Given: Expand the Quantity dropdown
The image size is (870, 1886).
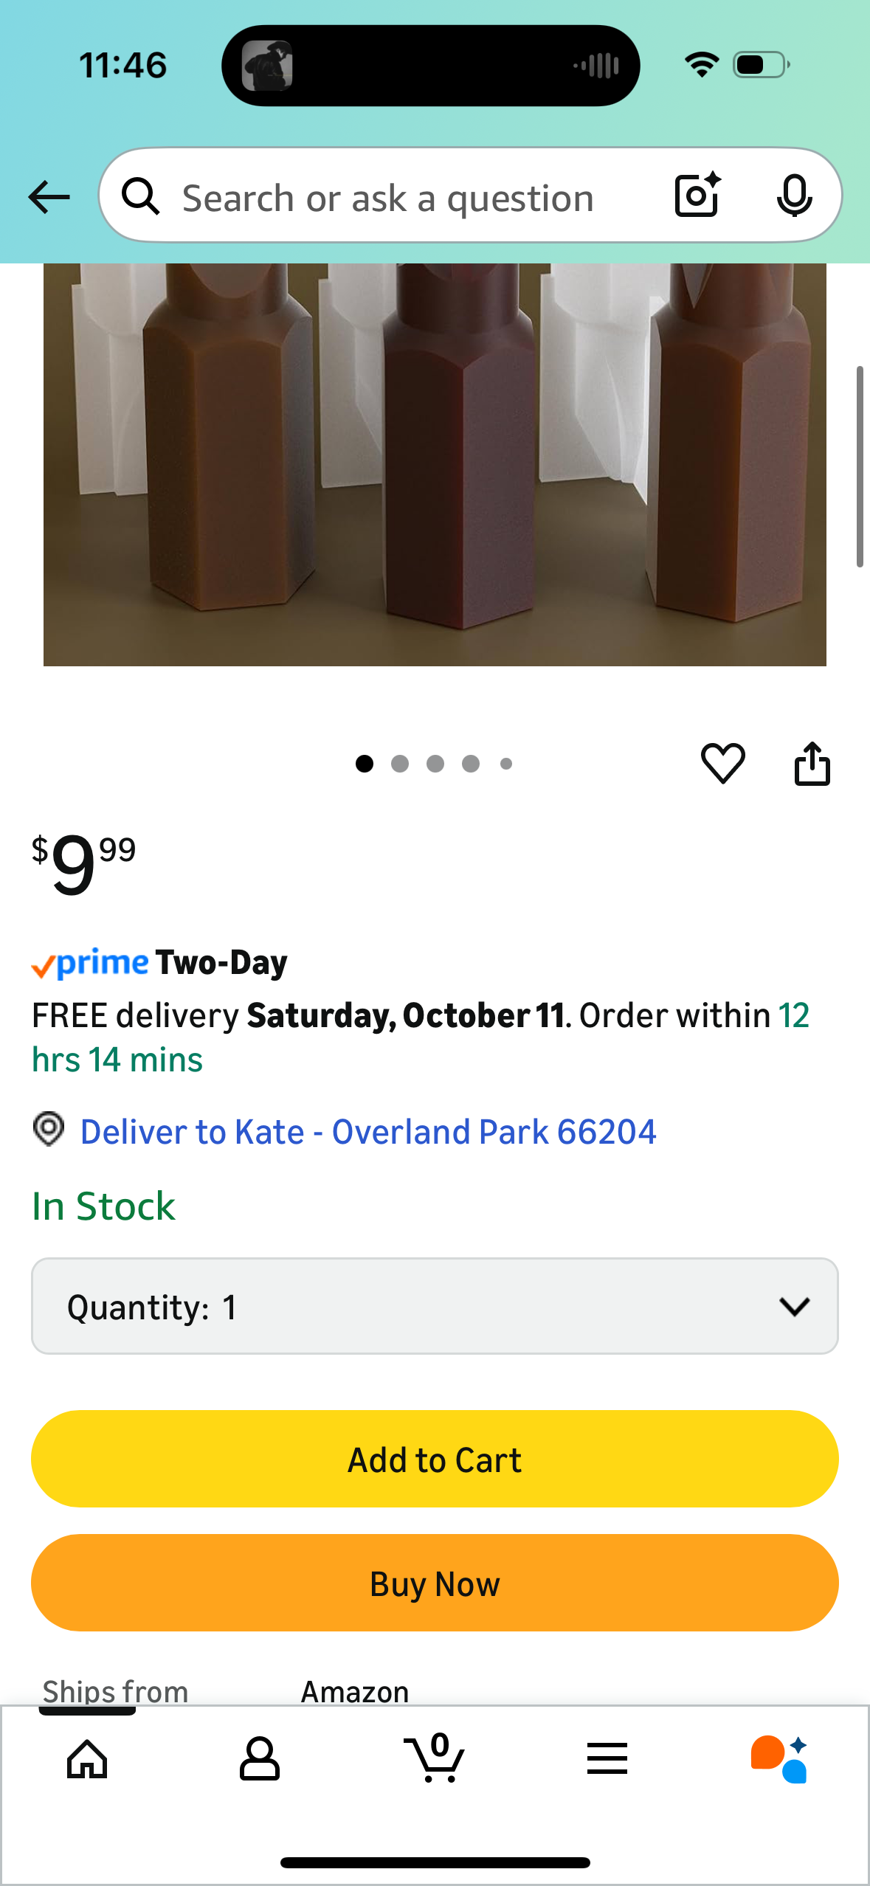Looking at the screenshot, I should 435,1306.
